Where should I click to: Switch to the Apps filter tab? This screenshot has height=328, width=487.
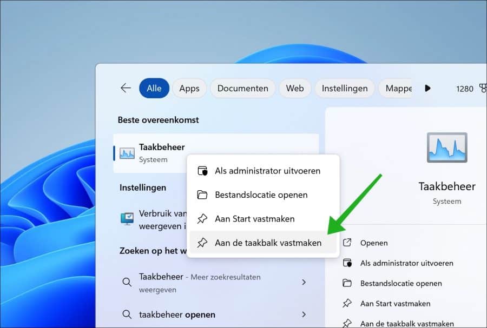pyautogui.click(x=189, y=88)
